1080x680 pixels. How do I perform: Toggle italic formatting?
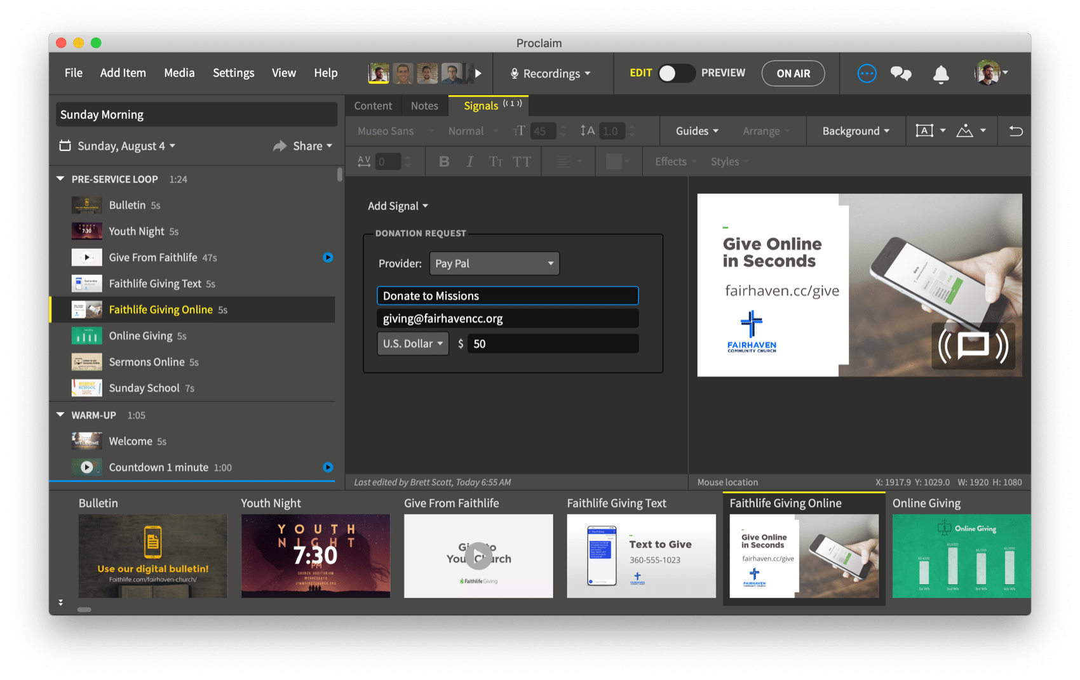[x=469, y=162]
